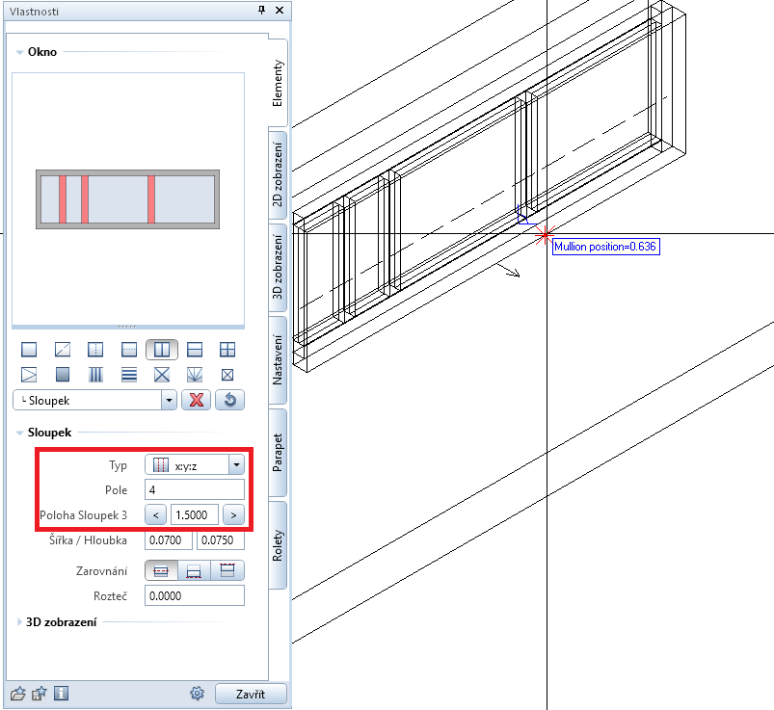The width and height of the screenshot is (774, 710).
Task: Set Zarovnání alignment to bottom-edge option
Action: click(194, 571)
